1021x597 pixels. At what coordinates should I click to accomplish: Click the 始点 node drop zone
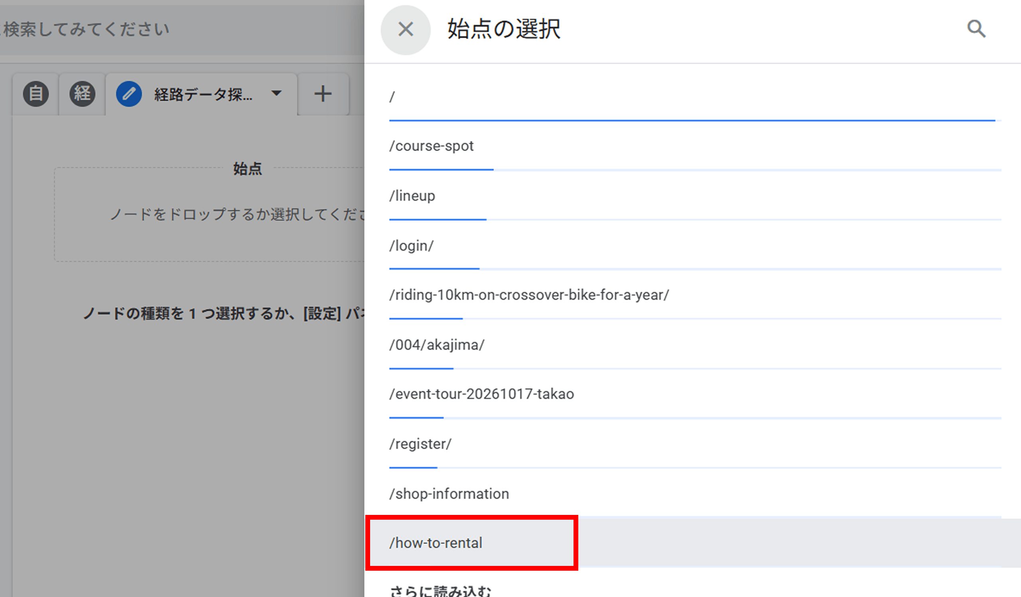click(x=209, y=214)
